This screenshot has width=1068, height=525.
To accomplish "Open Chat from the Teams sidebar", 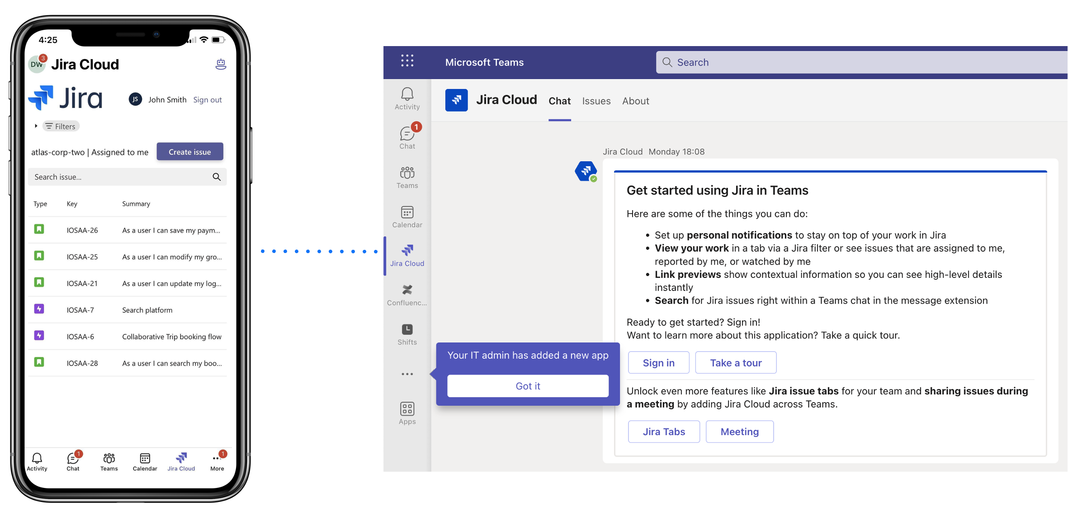I will coord(406,137).
